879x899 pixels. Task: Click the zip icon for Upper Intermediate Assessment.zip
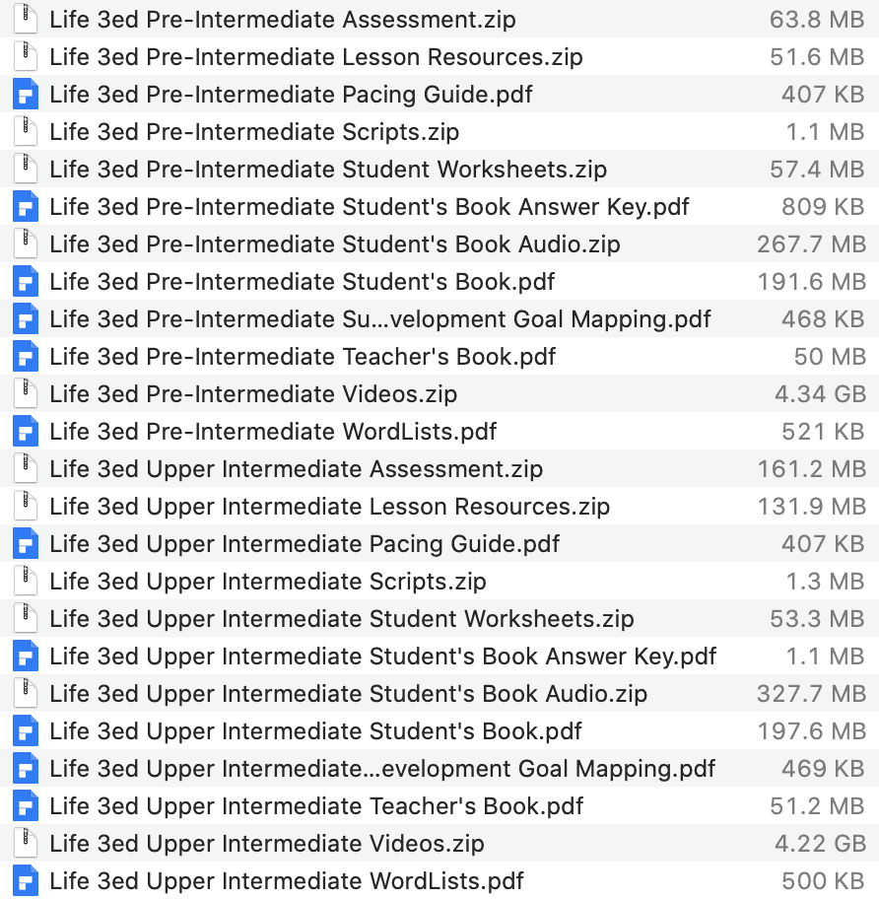[25, 469]
